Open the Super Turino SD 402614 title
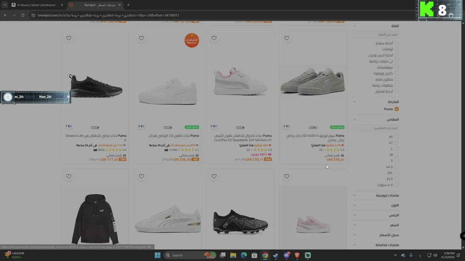Image resolution: width=465 pixels, height=261 pixels. 315,138
